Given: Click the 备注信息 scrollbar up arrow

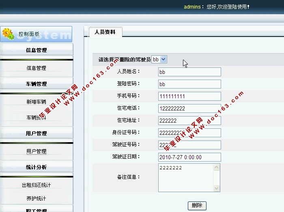Looking at the screenshot, I should point(216,167).
